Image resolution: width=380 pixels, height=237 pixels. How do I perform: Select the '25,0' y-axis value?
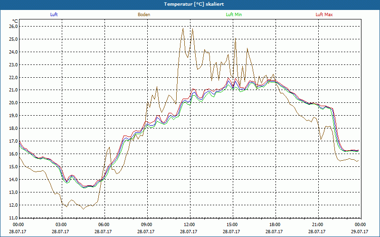click(x=14, y=39)
